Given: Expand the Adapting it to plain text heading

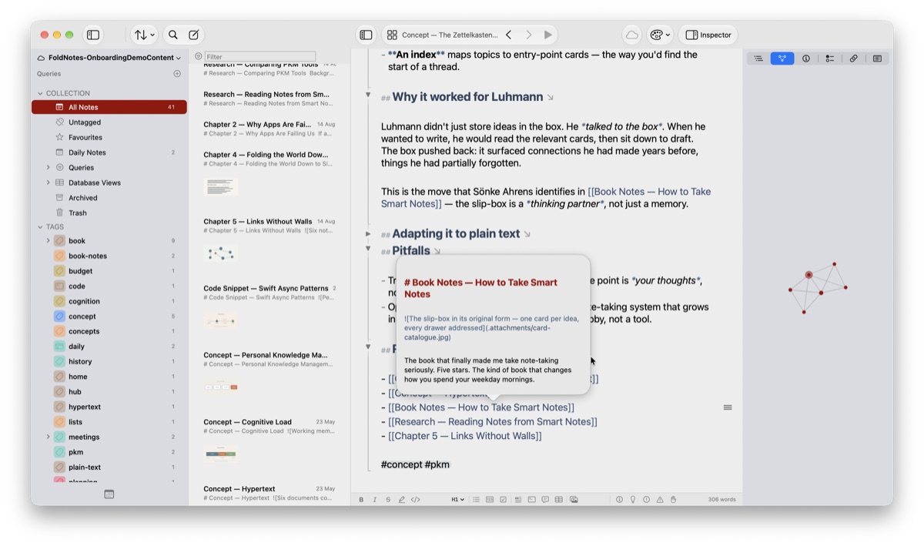Looking at the screenshot, I should point(368,233).
